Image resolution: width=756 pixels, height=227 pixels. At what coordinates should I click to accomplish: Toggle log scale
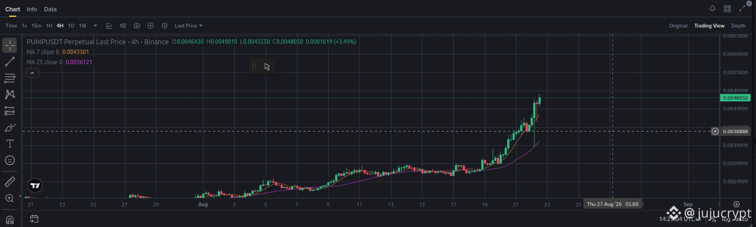pyautogui.click(x=726, y=219)
